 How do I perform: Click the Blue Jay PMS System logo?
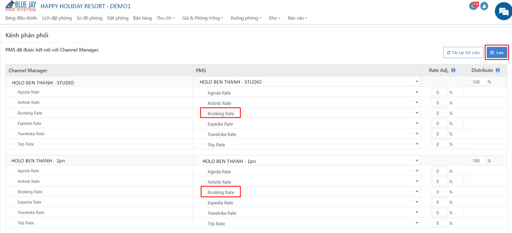point(21,6)
